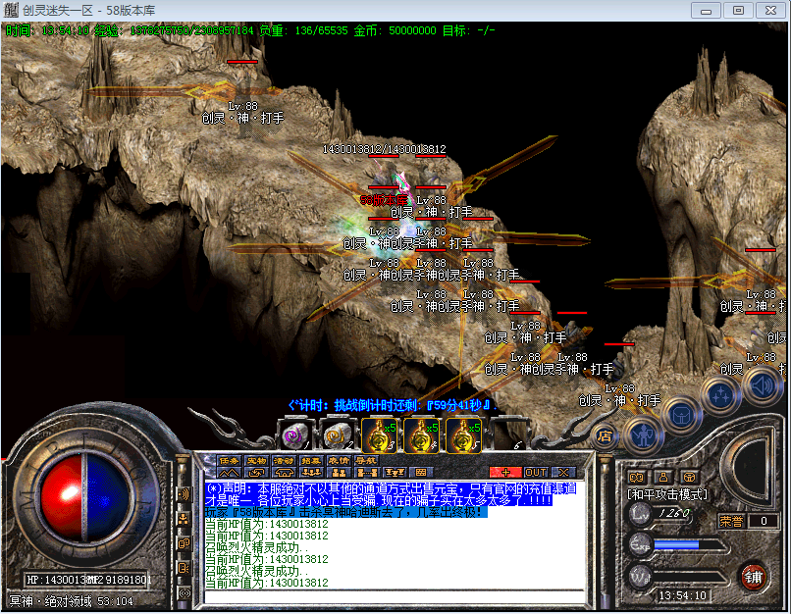Click the three-people group icon

[x=311, y=473]
